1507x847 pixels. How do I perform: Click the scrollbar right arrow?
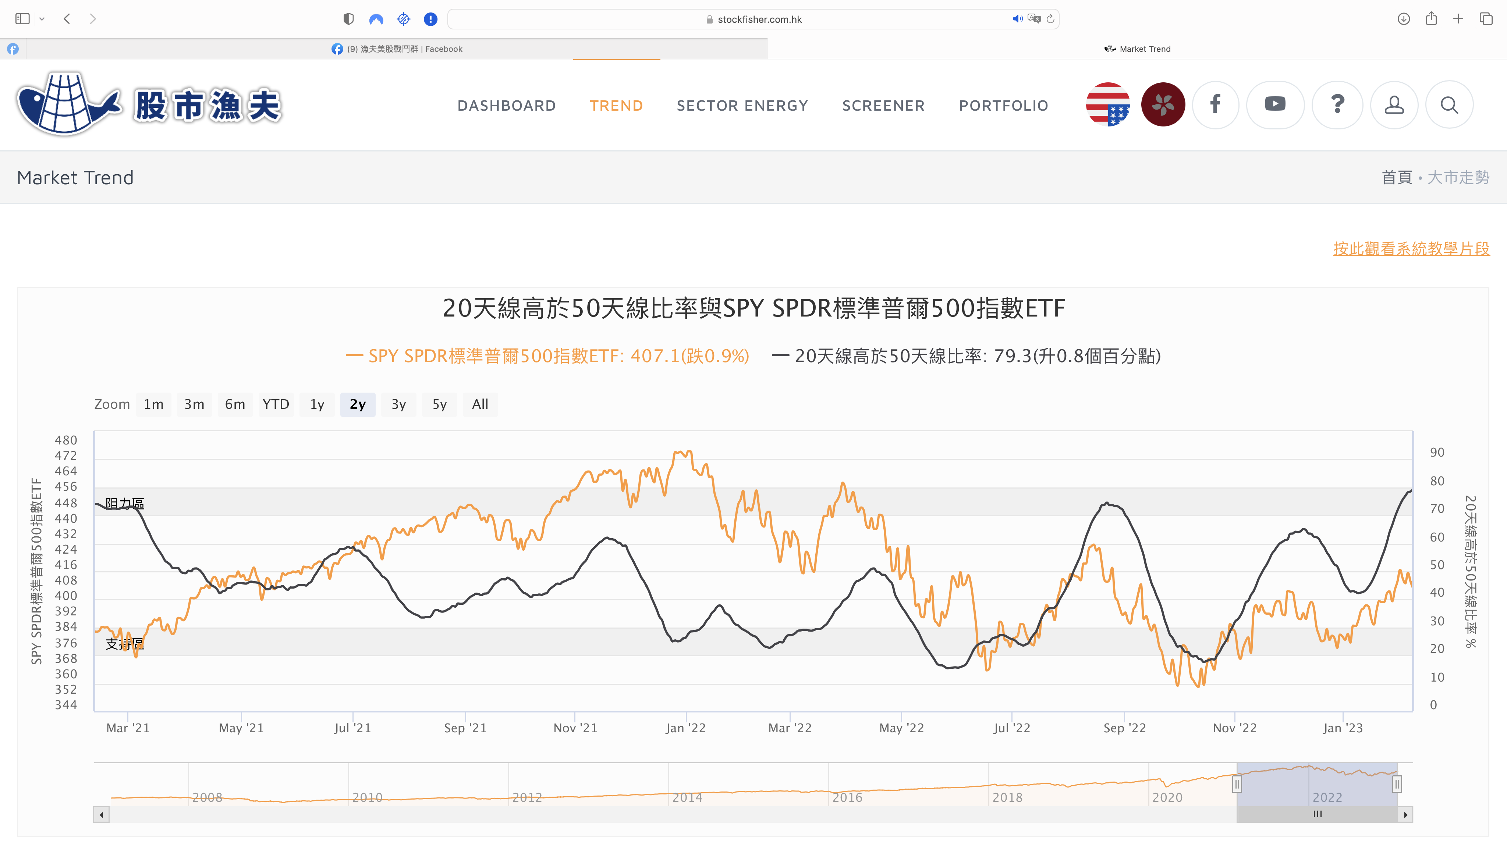pos(1405,814)
